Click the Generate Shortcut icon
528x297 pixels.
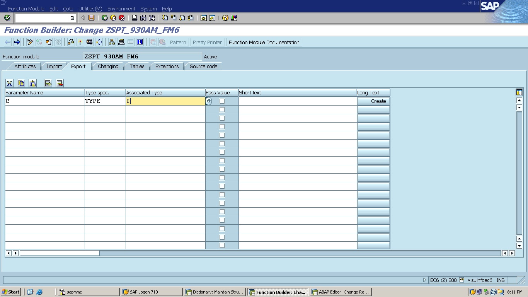[x=212, y=18]
